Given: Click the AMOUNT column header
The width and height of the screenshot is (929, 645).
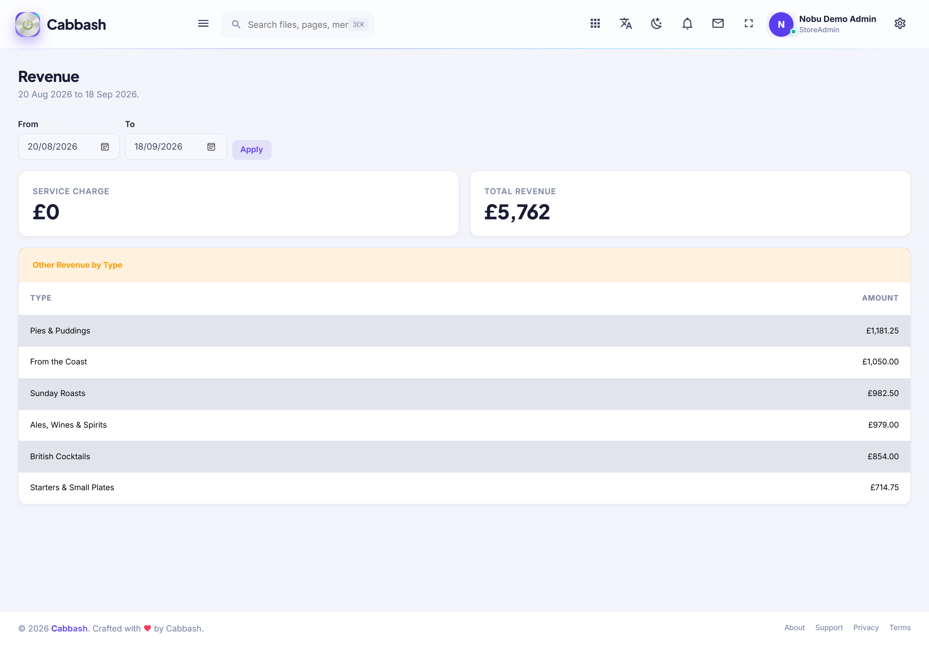Looking at the screenshot, I should [880, 298].
